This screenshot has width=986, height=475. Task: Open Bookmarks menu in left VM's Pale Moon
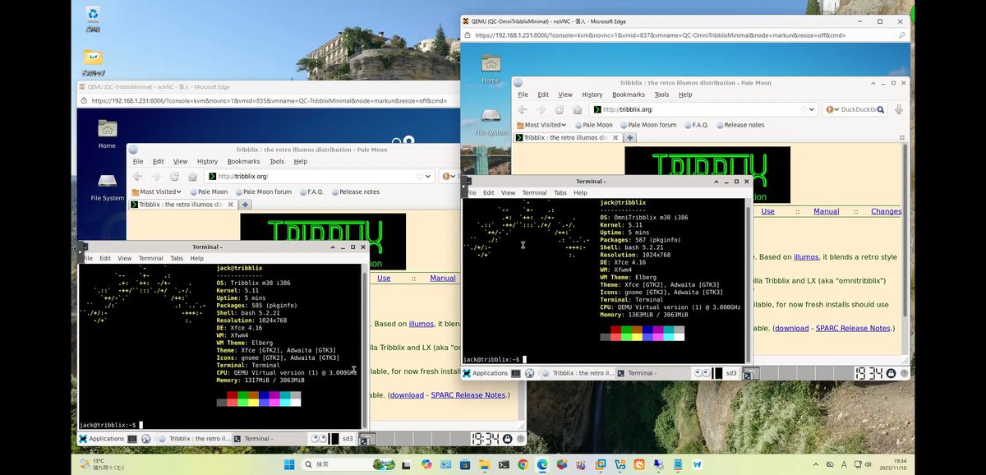pos(244,161)
